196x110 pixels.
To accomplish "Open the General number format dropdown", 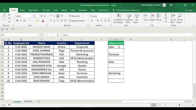I will (109, 16).
